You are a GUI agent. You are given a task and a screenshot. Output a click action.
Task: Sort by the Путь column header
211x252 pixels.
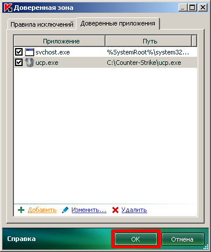[x=148, y=41]
